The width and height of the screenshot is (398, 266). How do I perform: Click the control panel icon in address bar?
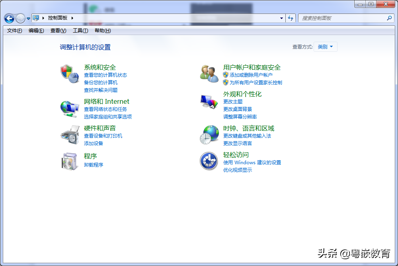tap(36, 18)
